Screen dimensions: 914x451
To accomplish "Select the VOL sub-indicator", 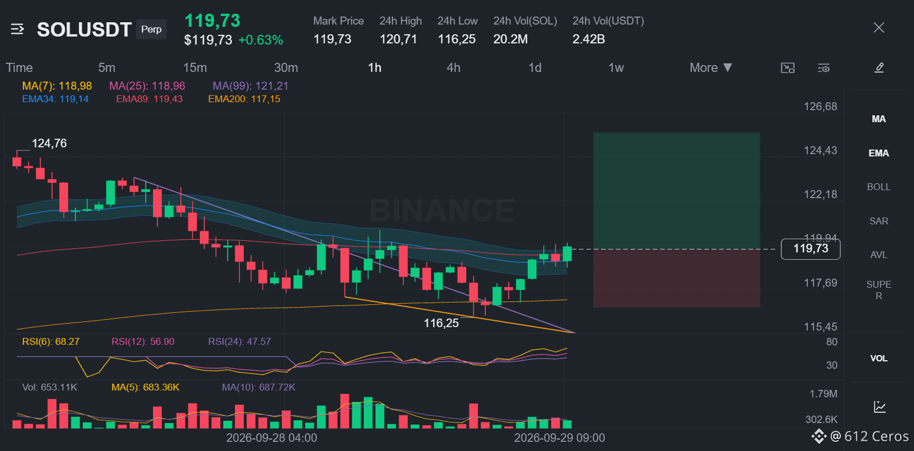I will (879, 359).
